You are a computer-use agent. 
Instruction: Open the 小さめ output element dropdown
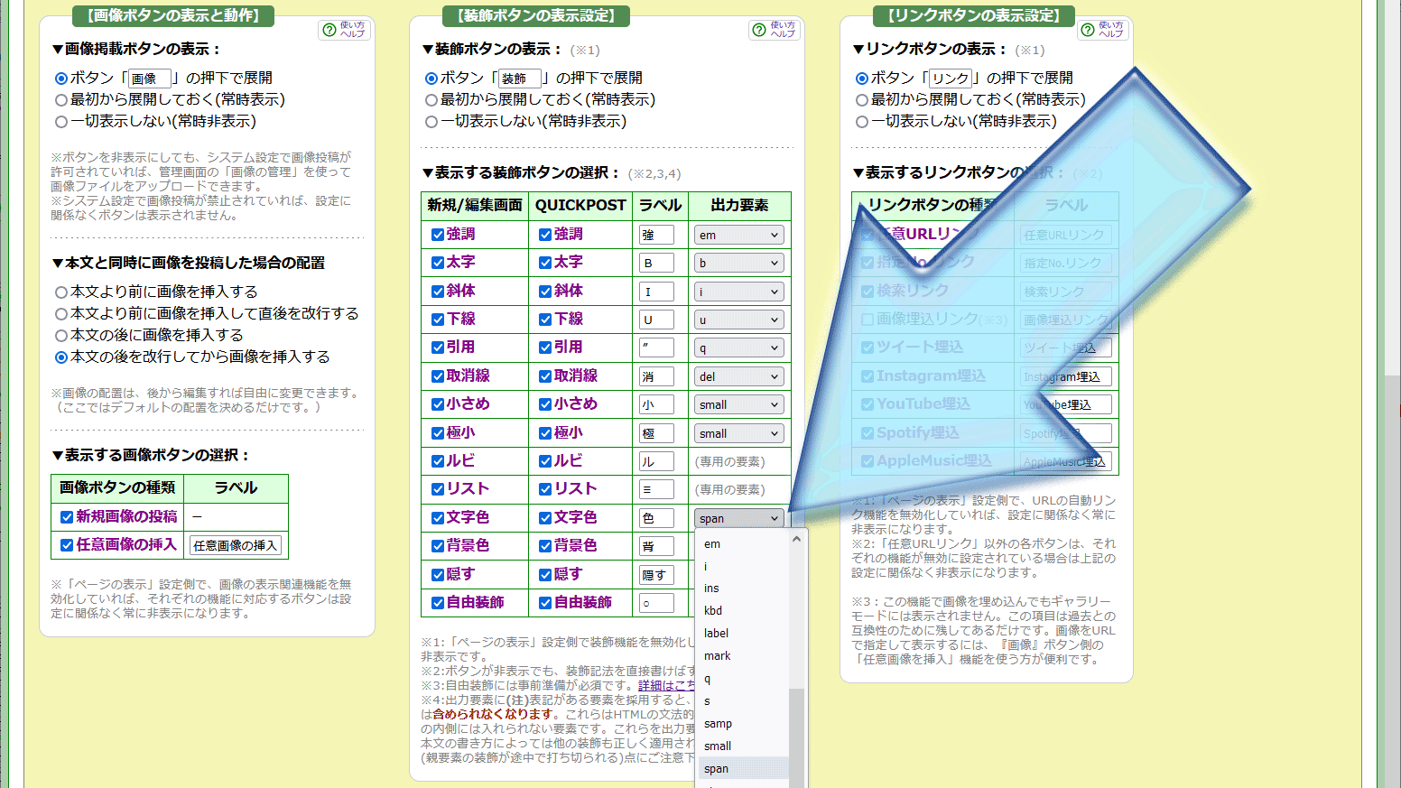(739, 404)
